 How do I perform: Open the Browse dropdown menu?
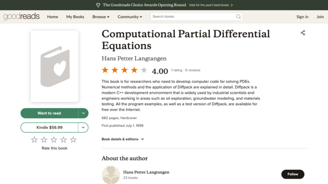click(x=101, y=17)
